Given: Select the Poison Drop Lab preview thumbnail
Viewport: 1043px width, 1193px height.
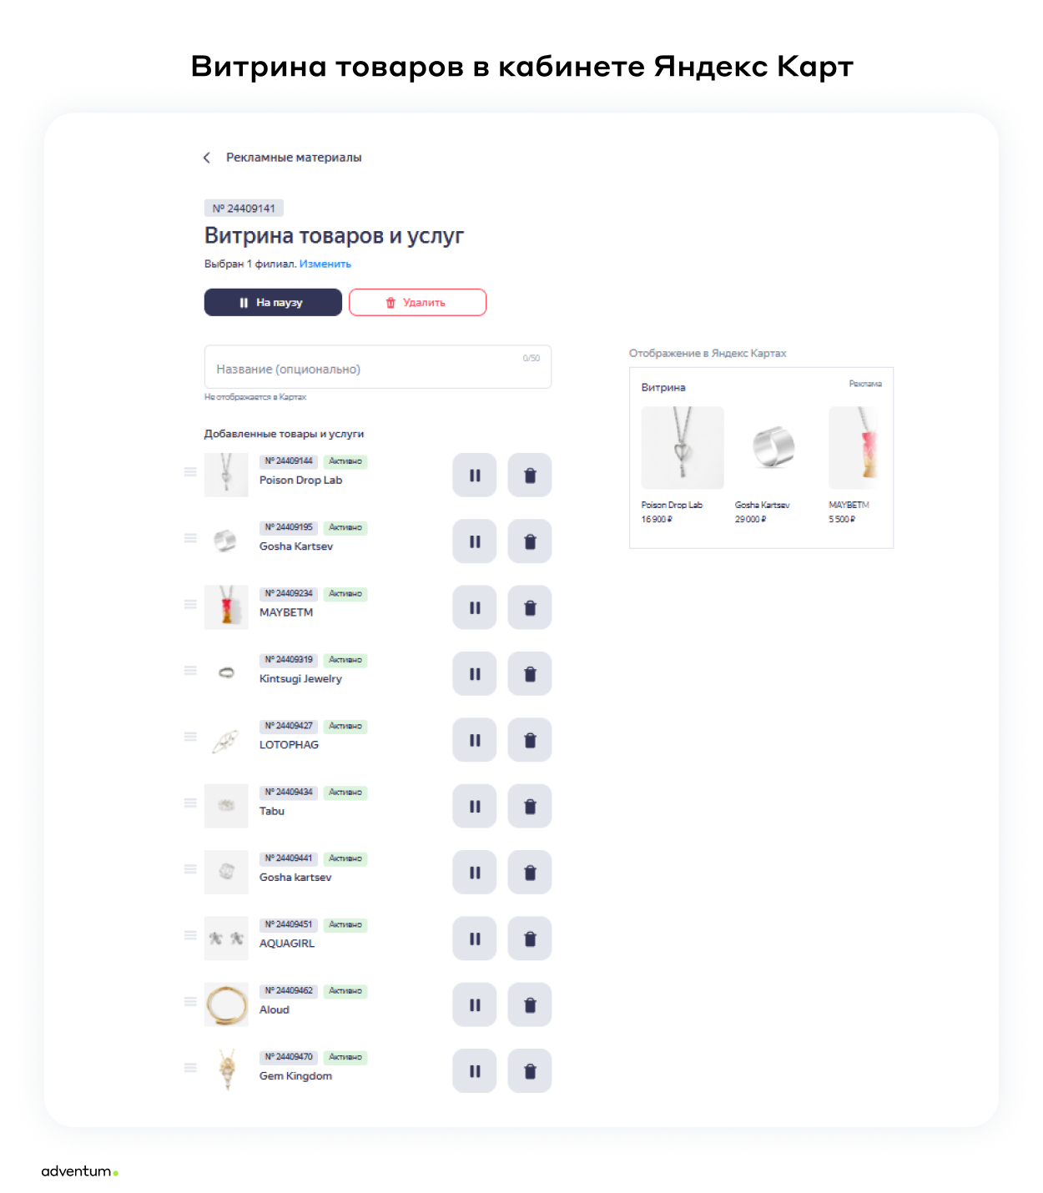Looking at the screenshot, I should pyautogui.click(x=682, y=447).
